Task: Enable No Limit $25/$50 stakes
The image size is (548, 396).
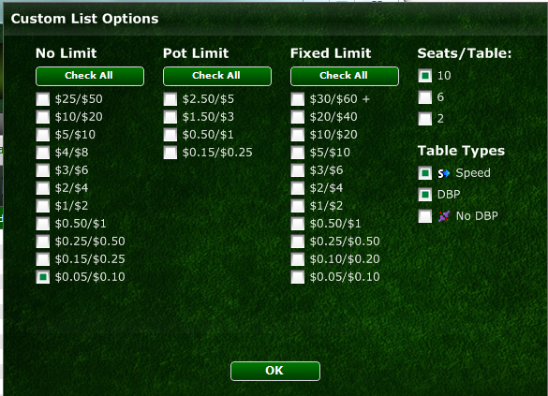Action: [43, 99]
